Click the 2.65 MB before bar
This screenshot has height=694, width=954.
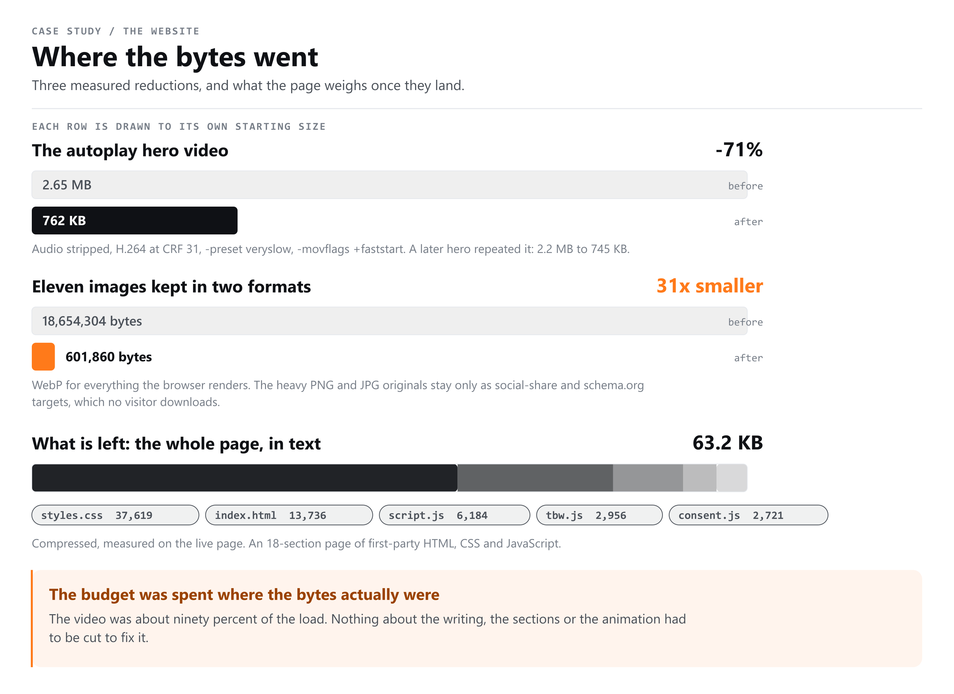[390, 184]
